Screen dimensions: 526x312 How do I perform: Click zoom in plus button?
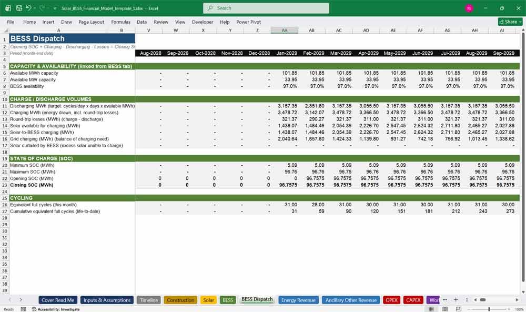point(510,309)
